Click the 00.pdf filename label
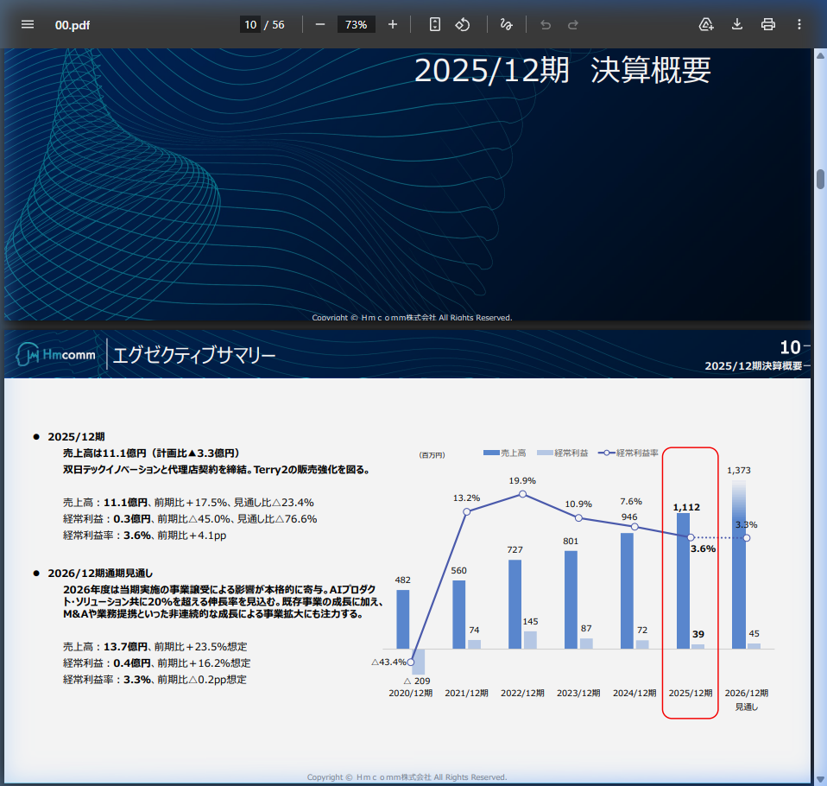The width and height of the screenshot is (827, 786). click(x=73, y=25)
